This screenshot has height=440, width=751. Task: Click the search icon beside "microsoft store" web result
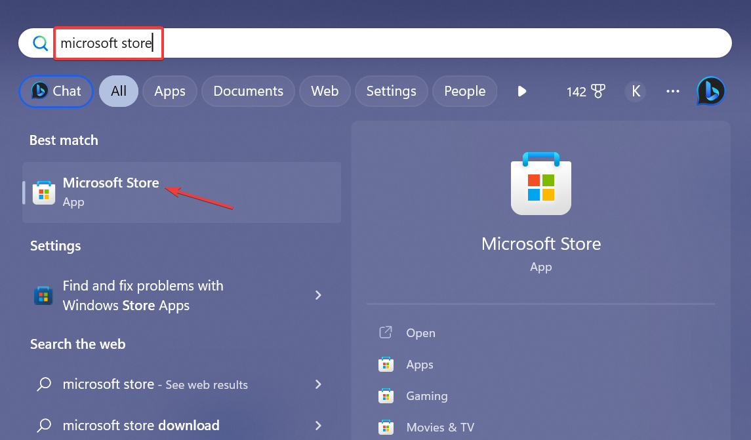pyautogui.click(x=44, y=384)
